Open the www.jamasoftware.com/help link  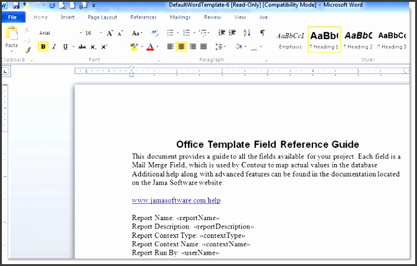[x=176, y=200]
